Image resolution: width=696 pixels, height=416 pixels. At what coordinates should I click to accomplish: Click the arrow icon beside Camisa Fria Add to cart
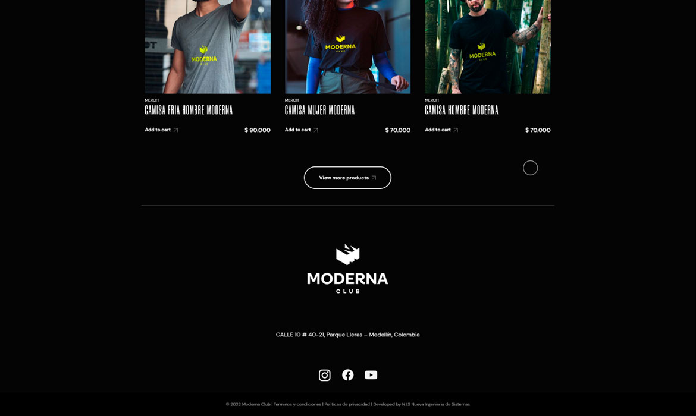(175, 130)
